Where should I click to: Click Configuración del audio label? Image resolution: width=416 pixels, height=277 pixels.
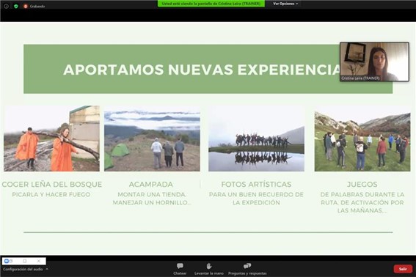pos(23,269)
